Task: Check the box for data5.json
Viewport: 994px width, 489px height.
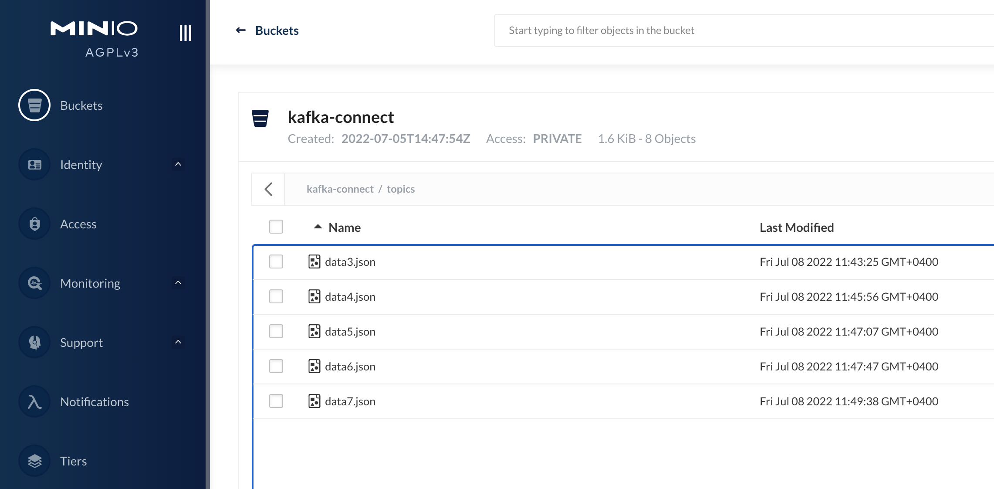Action: coord(276,331)
